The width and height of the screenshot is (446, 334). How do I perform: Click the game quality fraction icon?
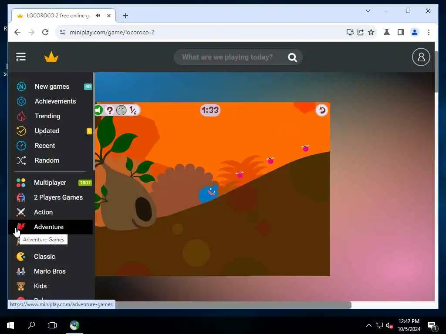coord(133,110)
